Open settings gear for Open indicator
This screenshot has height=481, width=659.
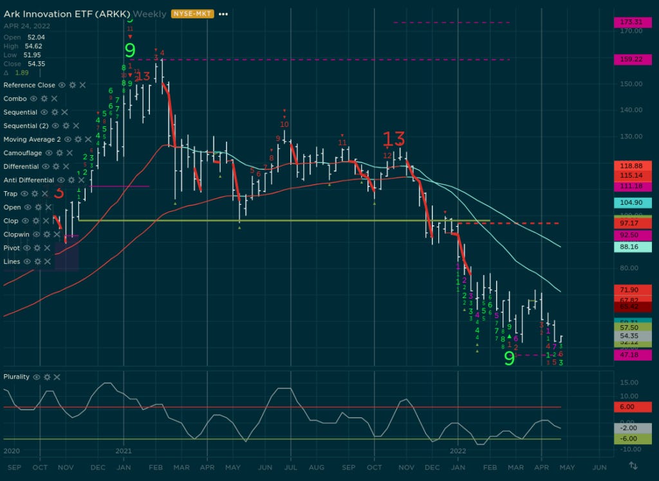(38, 207)
